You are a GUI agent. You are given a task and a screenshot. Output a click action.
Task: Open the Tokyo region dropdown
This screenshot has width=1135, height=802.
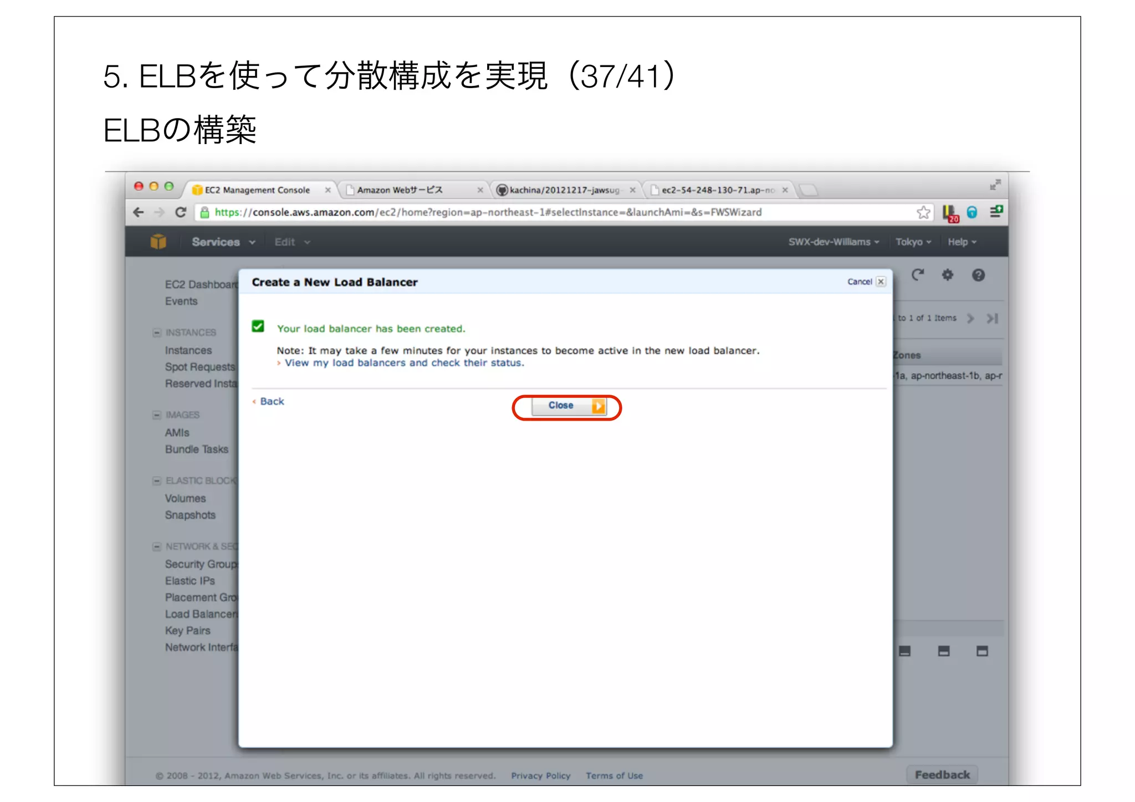click(913, 242)
